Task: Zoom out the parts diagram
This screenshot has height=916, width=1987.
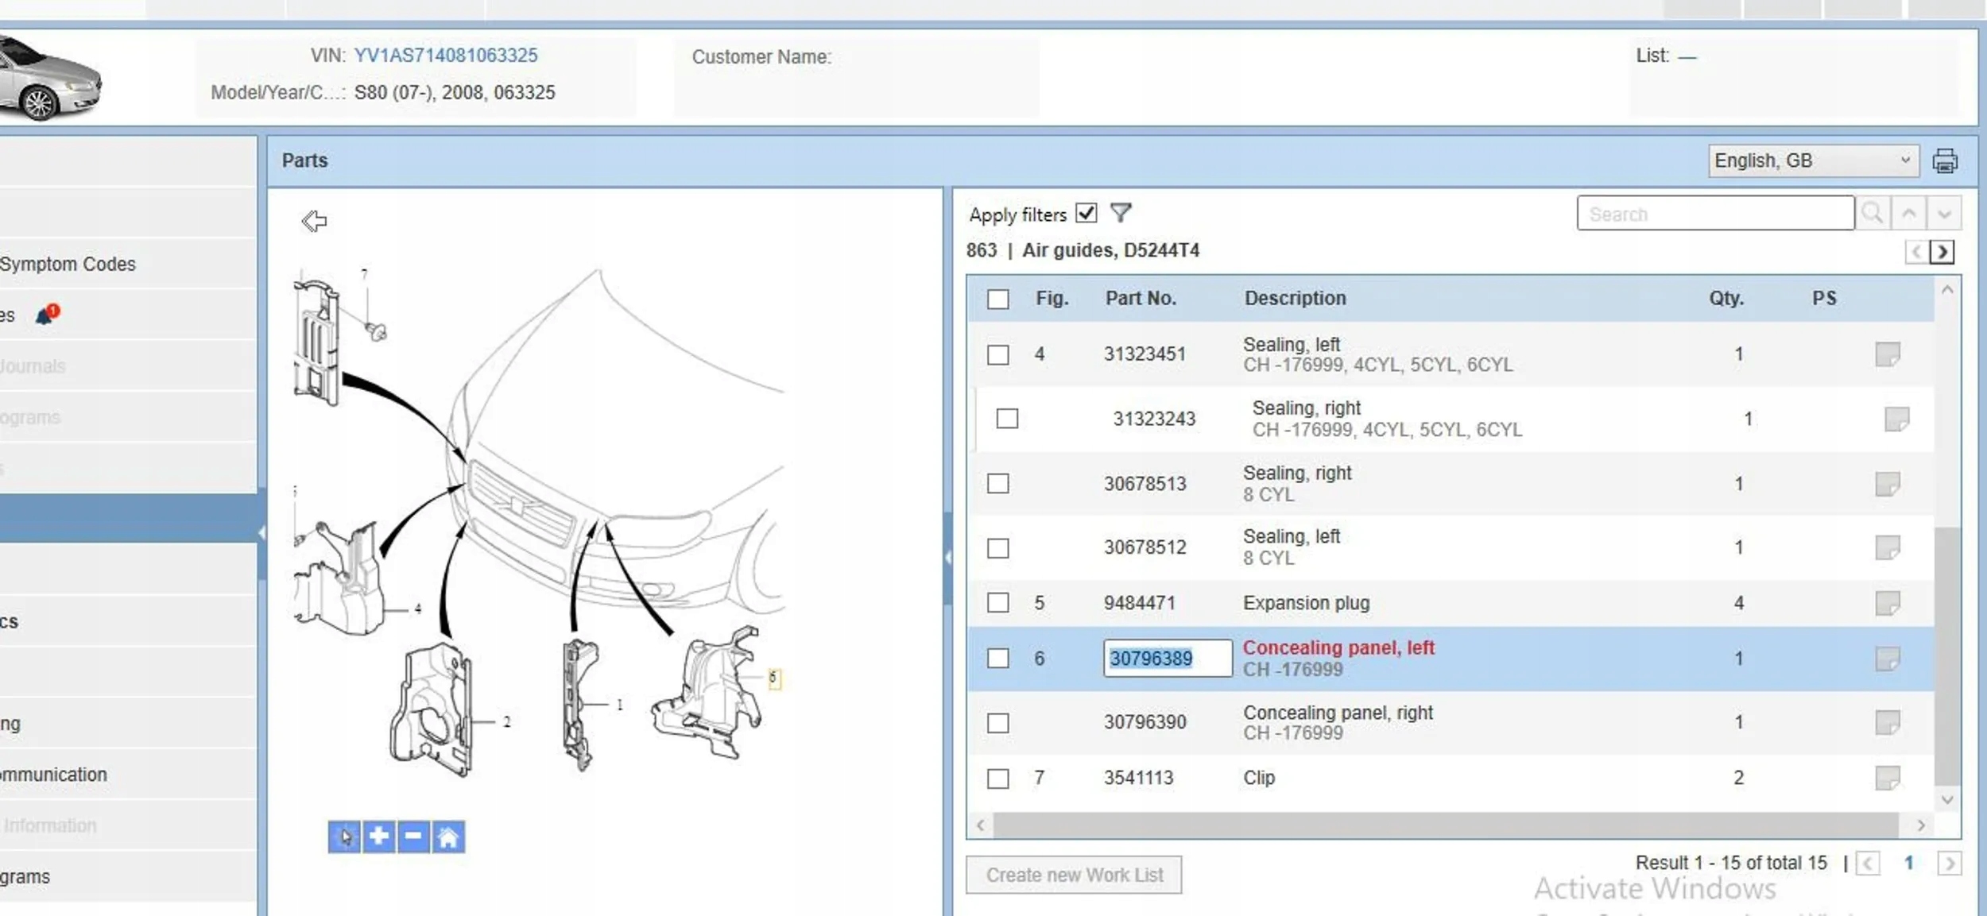Action: [x=413, y=837]
